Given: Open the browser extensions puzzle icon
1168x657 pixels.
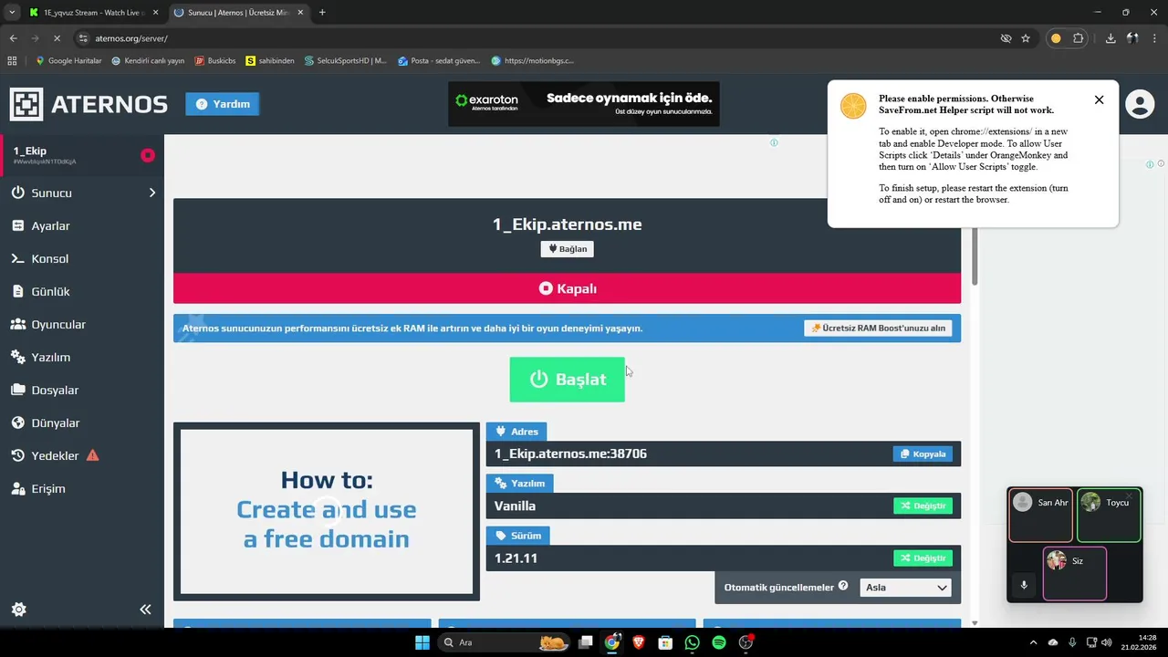Looking at the screenshot, I should (1079, 38).
